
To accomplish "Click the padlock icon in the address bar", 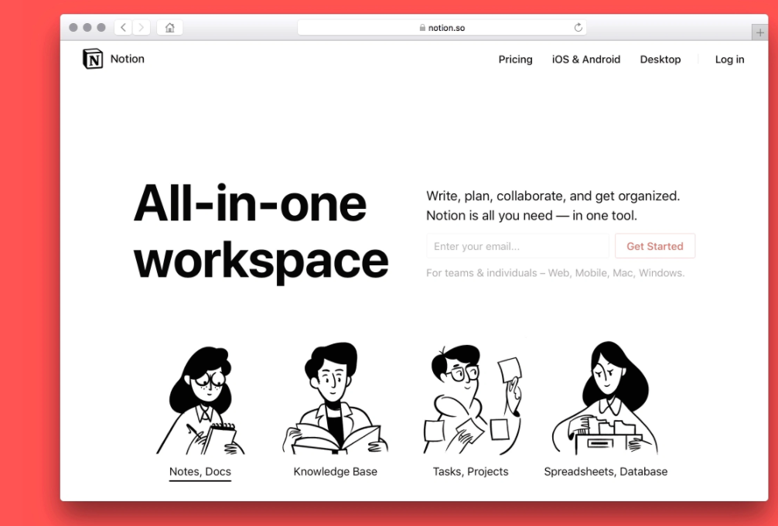I will click(x=422, y=28).
